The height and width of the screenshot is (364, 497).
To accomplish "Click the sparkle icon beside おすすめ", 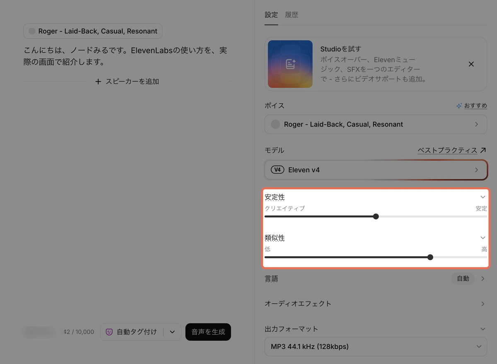I will point(459,106).
